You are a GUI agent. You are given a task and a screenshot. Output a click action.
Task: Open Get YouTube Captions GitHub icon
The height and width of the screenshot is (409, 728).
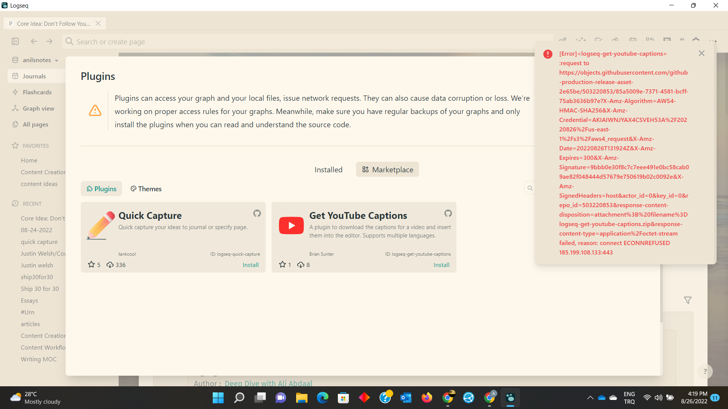click(448, 214)
